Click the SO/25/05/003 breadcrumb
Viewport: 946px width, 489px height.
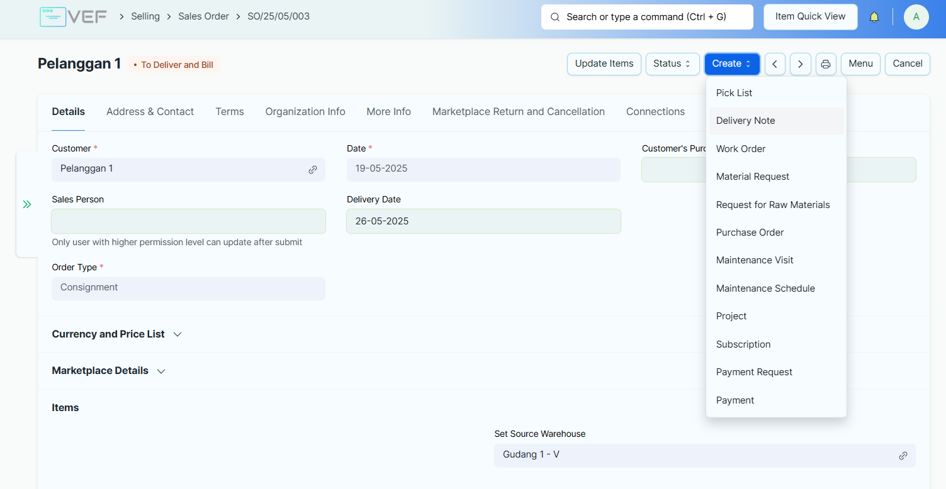[x=278, y=16]
